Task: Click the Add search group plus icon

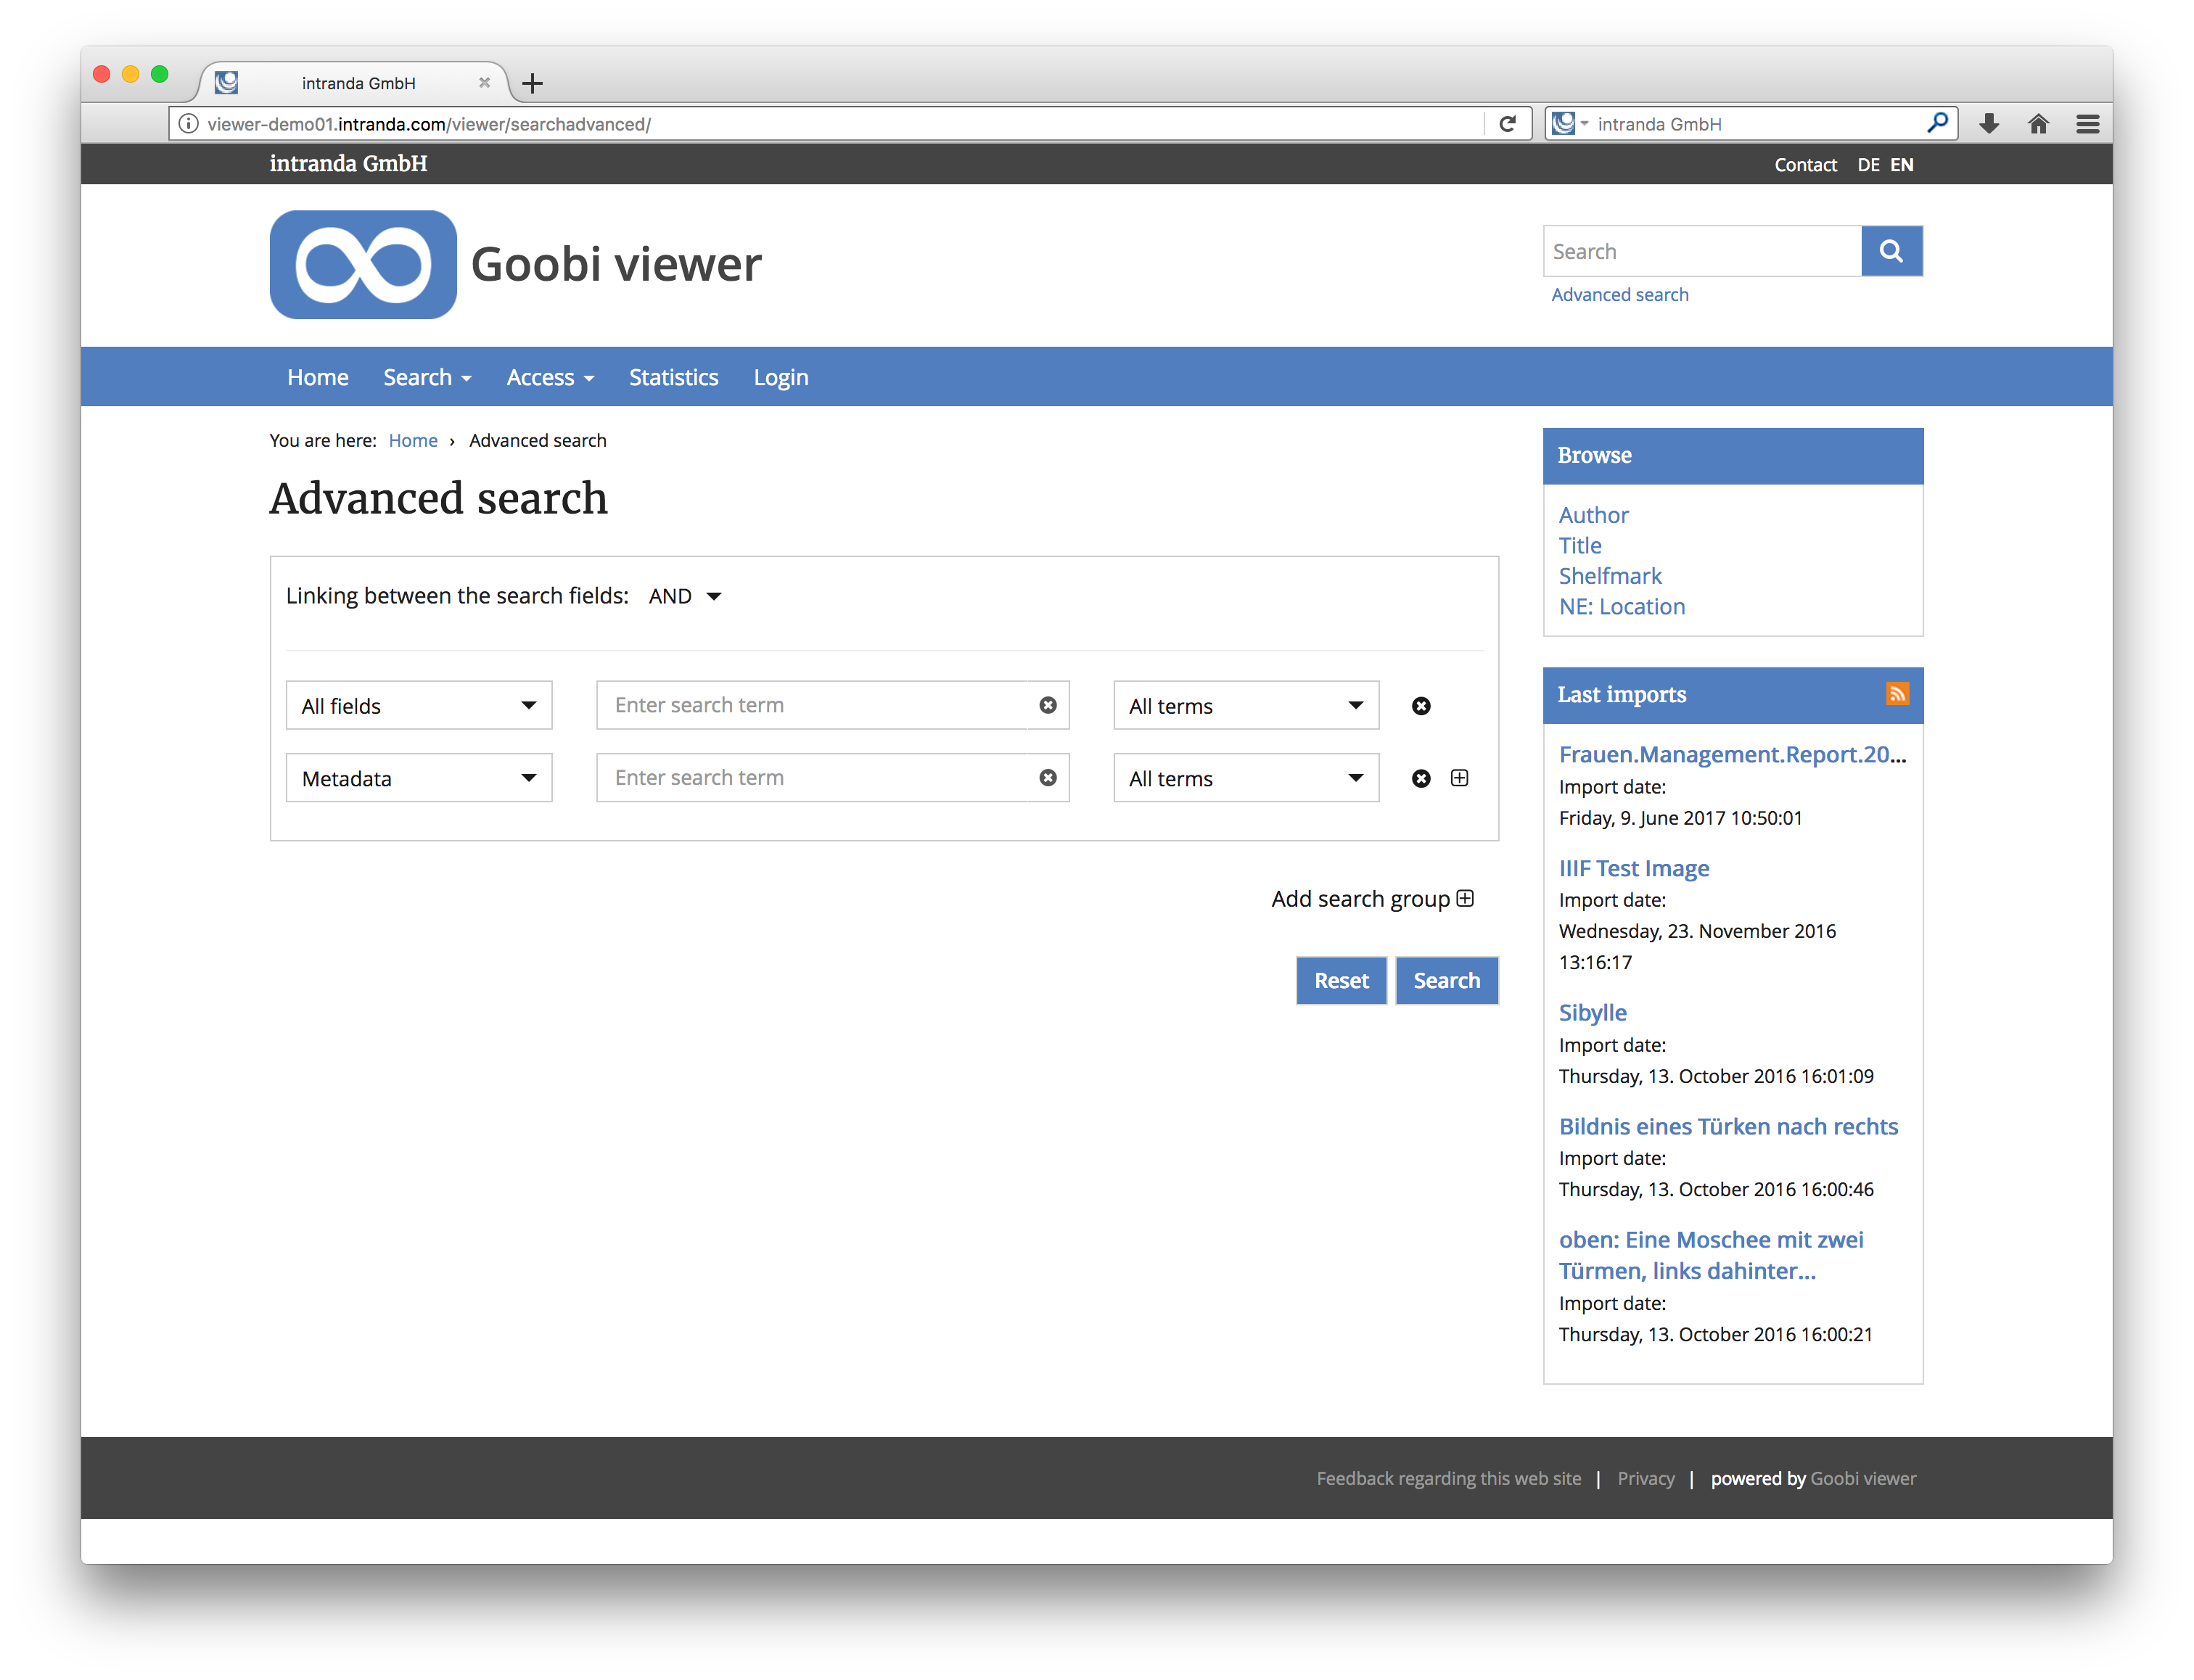Action: click(1465, 898)
